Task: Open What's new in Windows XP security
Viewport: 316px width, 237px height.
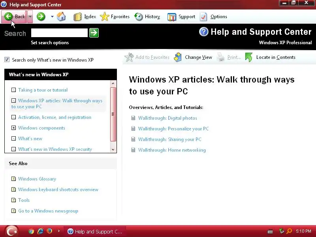Action: click(x=55, y=149)
